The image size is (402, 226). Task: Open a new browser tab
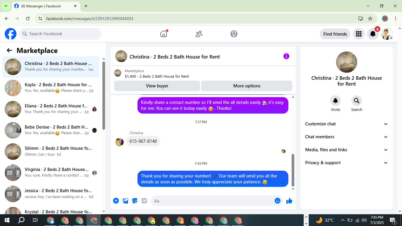tap(86, 6)
